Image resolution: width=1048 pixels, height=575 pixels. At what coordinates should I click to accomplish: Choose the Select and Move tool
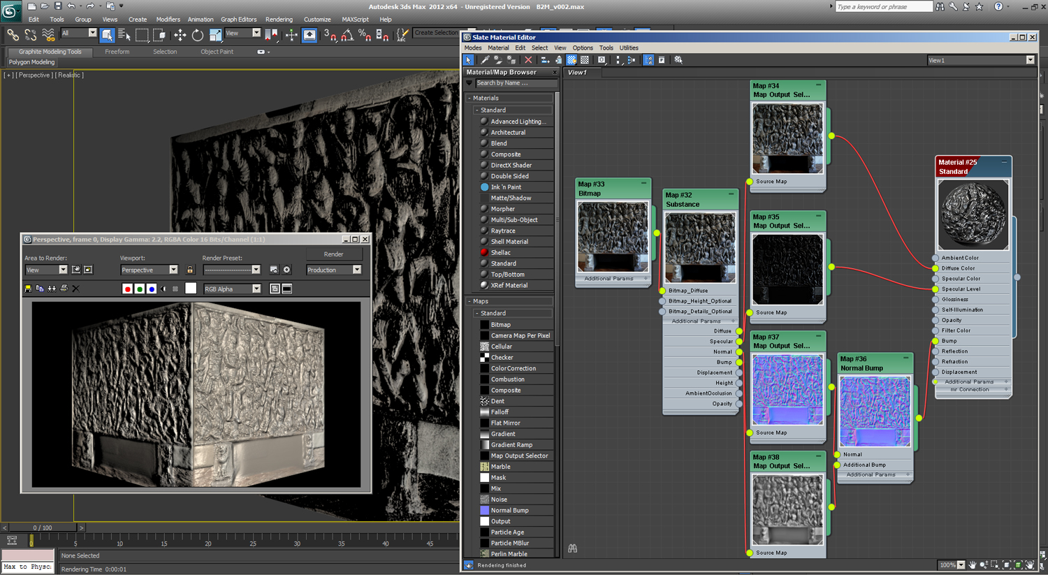(x=180, y=34)
